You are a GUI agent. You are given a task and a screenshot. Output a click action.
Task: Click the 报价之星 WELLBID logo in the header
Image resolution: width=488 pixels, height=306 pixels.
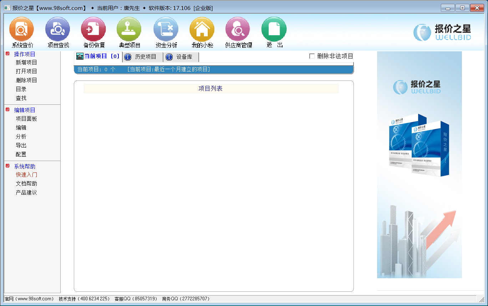(442, 32)
